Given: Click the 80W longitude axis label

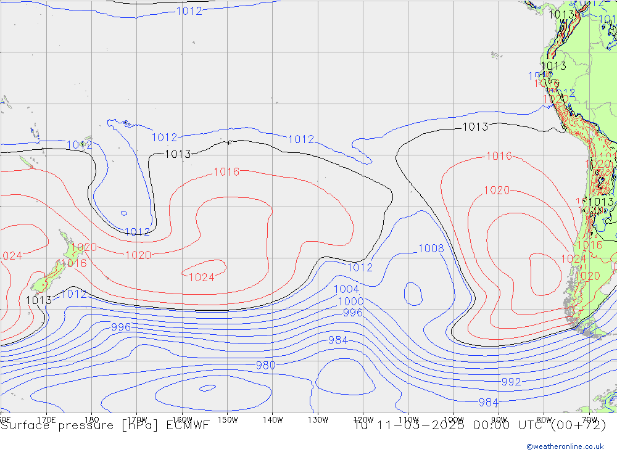Looking at the screenshot, I should click(x=544, y=420).
